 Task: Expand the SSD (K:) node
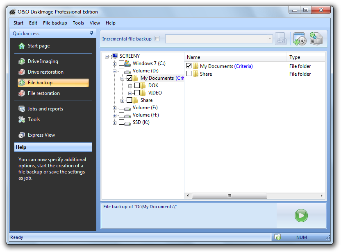114,123
